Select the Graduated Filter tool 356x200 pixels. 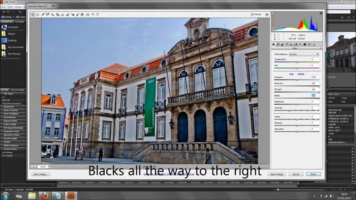82,15
